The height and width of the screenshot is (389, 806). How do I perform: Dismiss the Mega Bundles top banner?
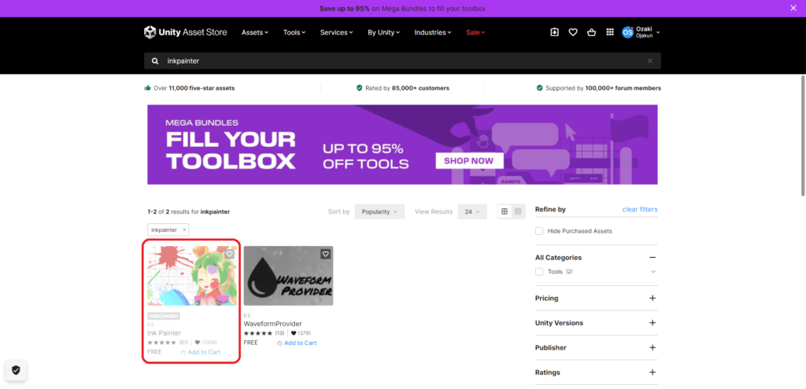click(x=793, y=8)
